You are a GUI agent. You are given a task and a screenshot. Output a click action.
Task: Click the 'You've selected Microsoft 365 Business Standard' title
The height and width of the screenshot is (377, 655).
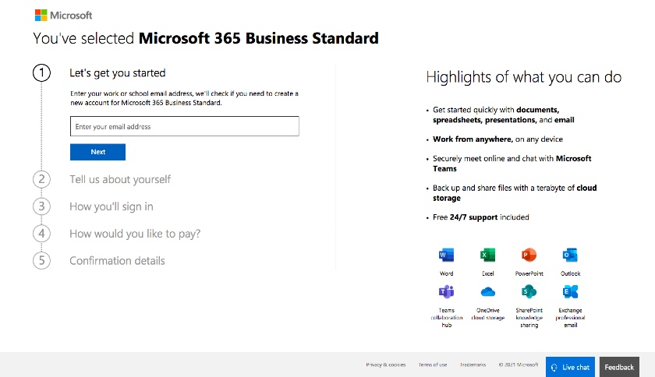tap(206, 38)
